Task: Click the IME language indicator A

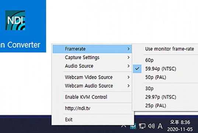Action: (x=160, y=126)
